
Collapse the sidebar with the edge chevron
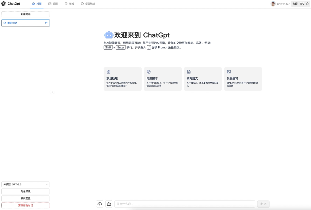point(52,92)
